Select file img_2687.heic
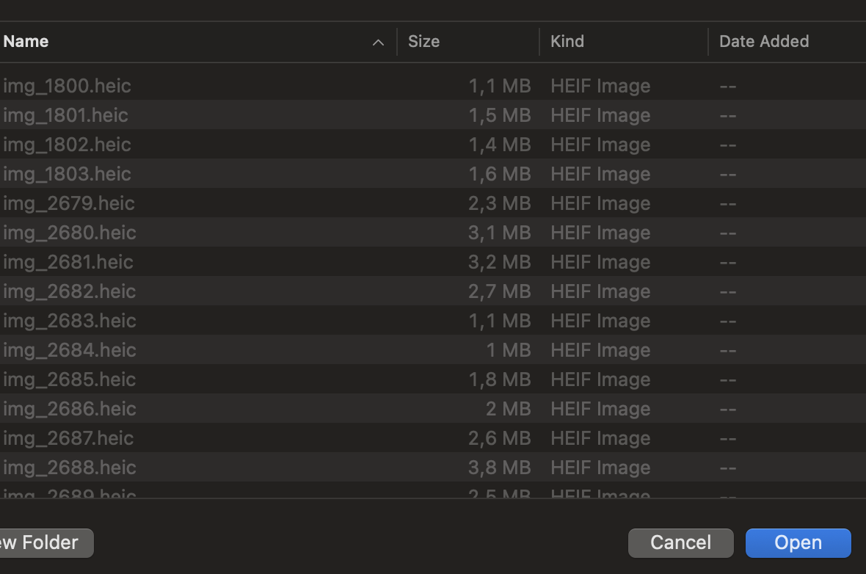The width and height of the screenshot is (866, 574). pos(68,438)
